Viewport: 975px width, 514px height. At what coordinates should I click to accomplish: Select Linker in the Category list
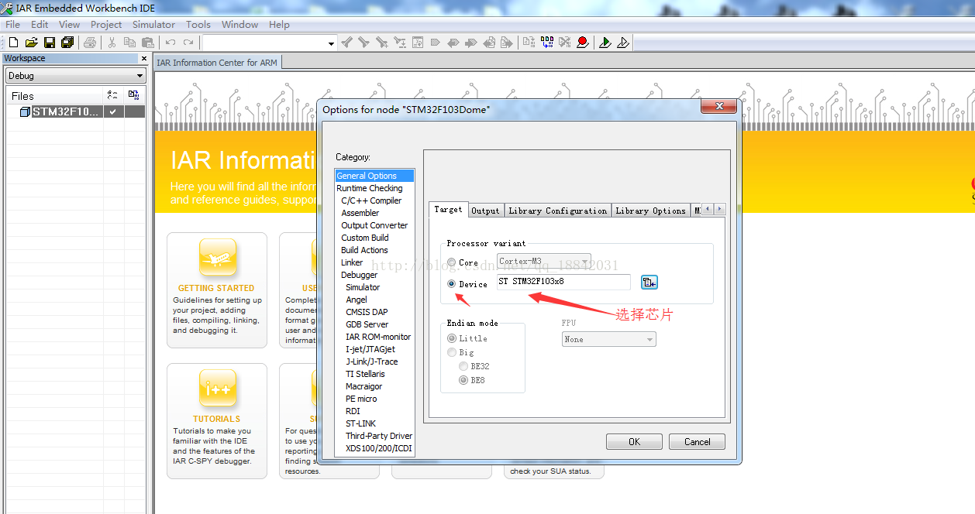[x=352, y=262]
